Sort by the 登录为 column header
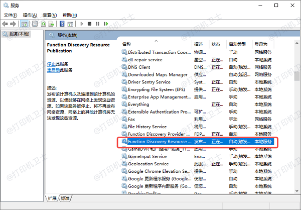This screenshot has width=301, height=210. coord(263,44)
